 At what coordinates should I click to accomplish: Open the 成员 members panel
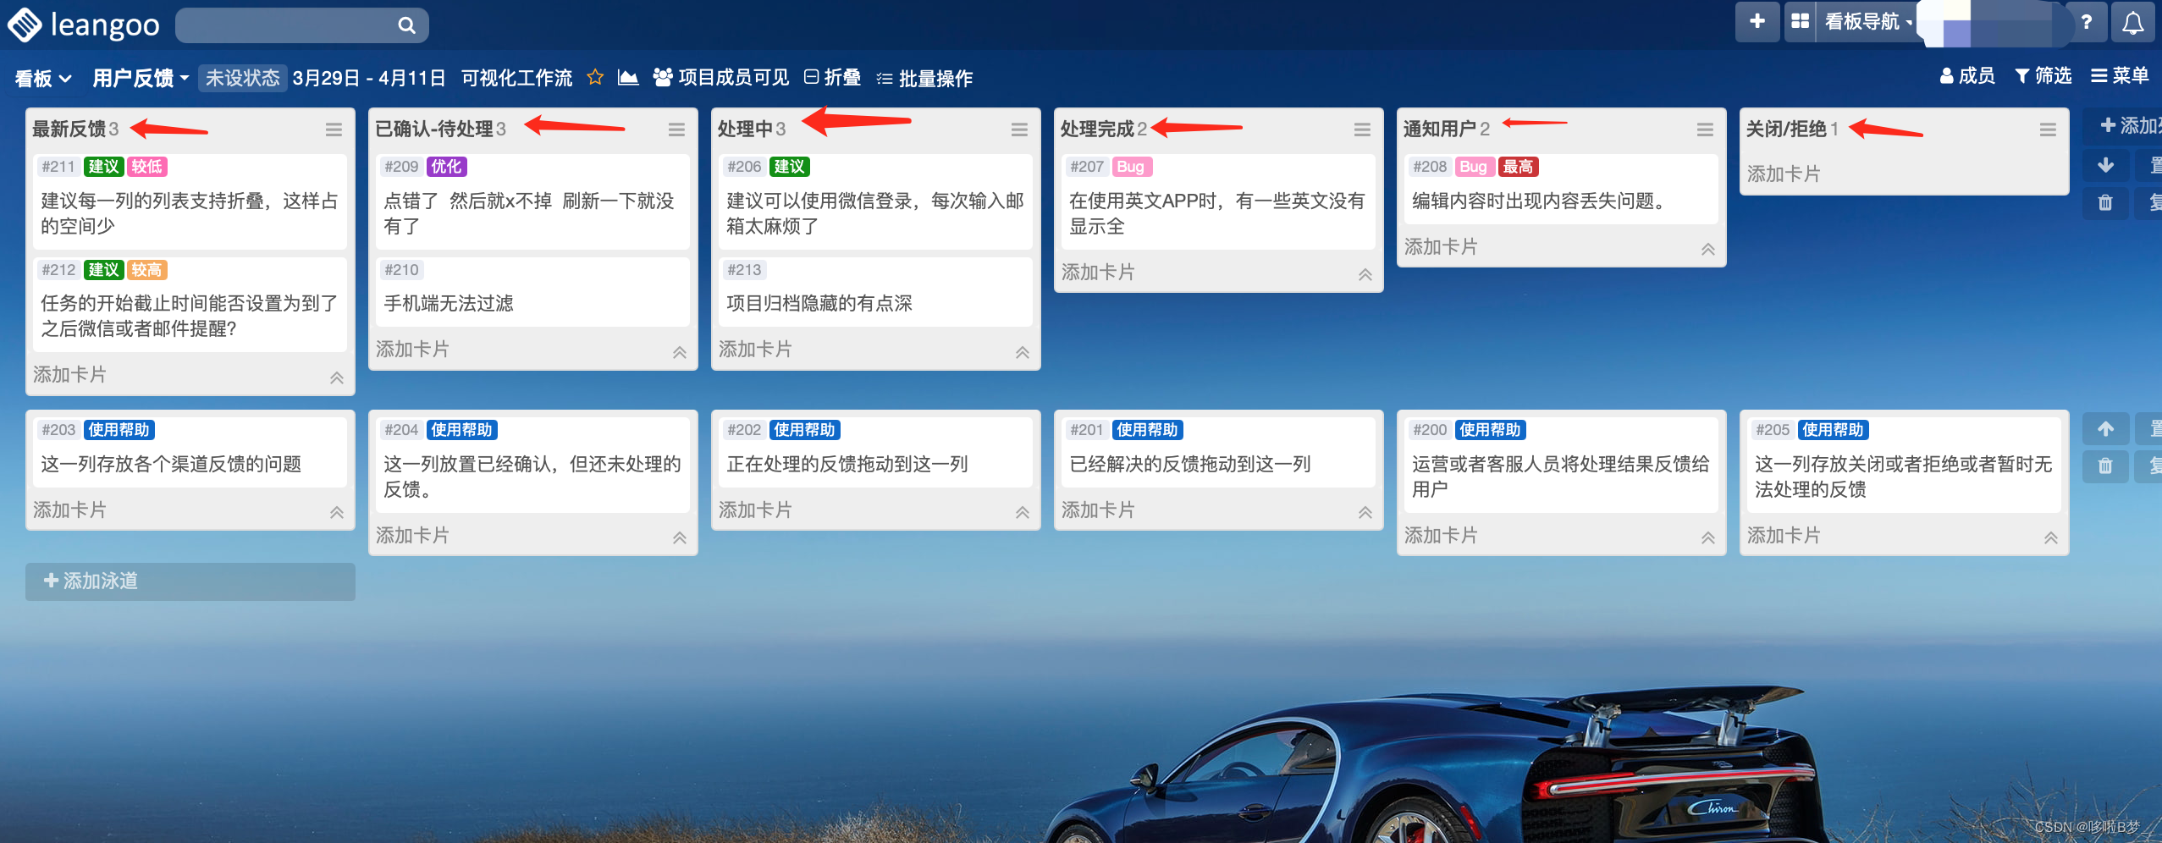(x=1967, y=76)
